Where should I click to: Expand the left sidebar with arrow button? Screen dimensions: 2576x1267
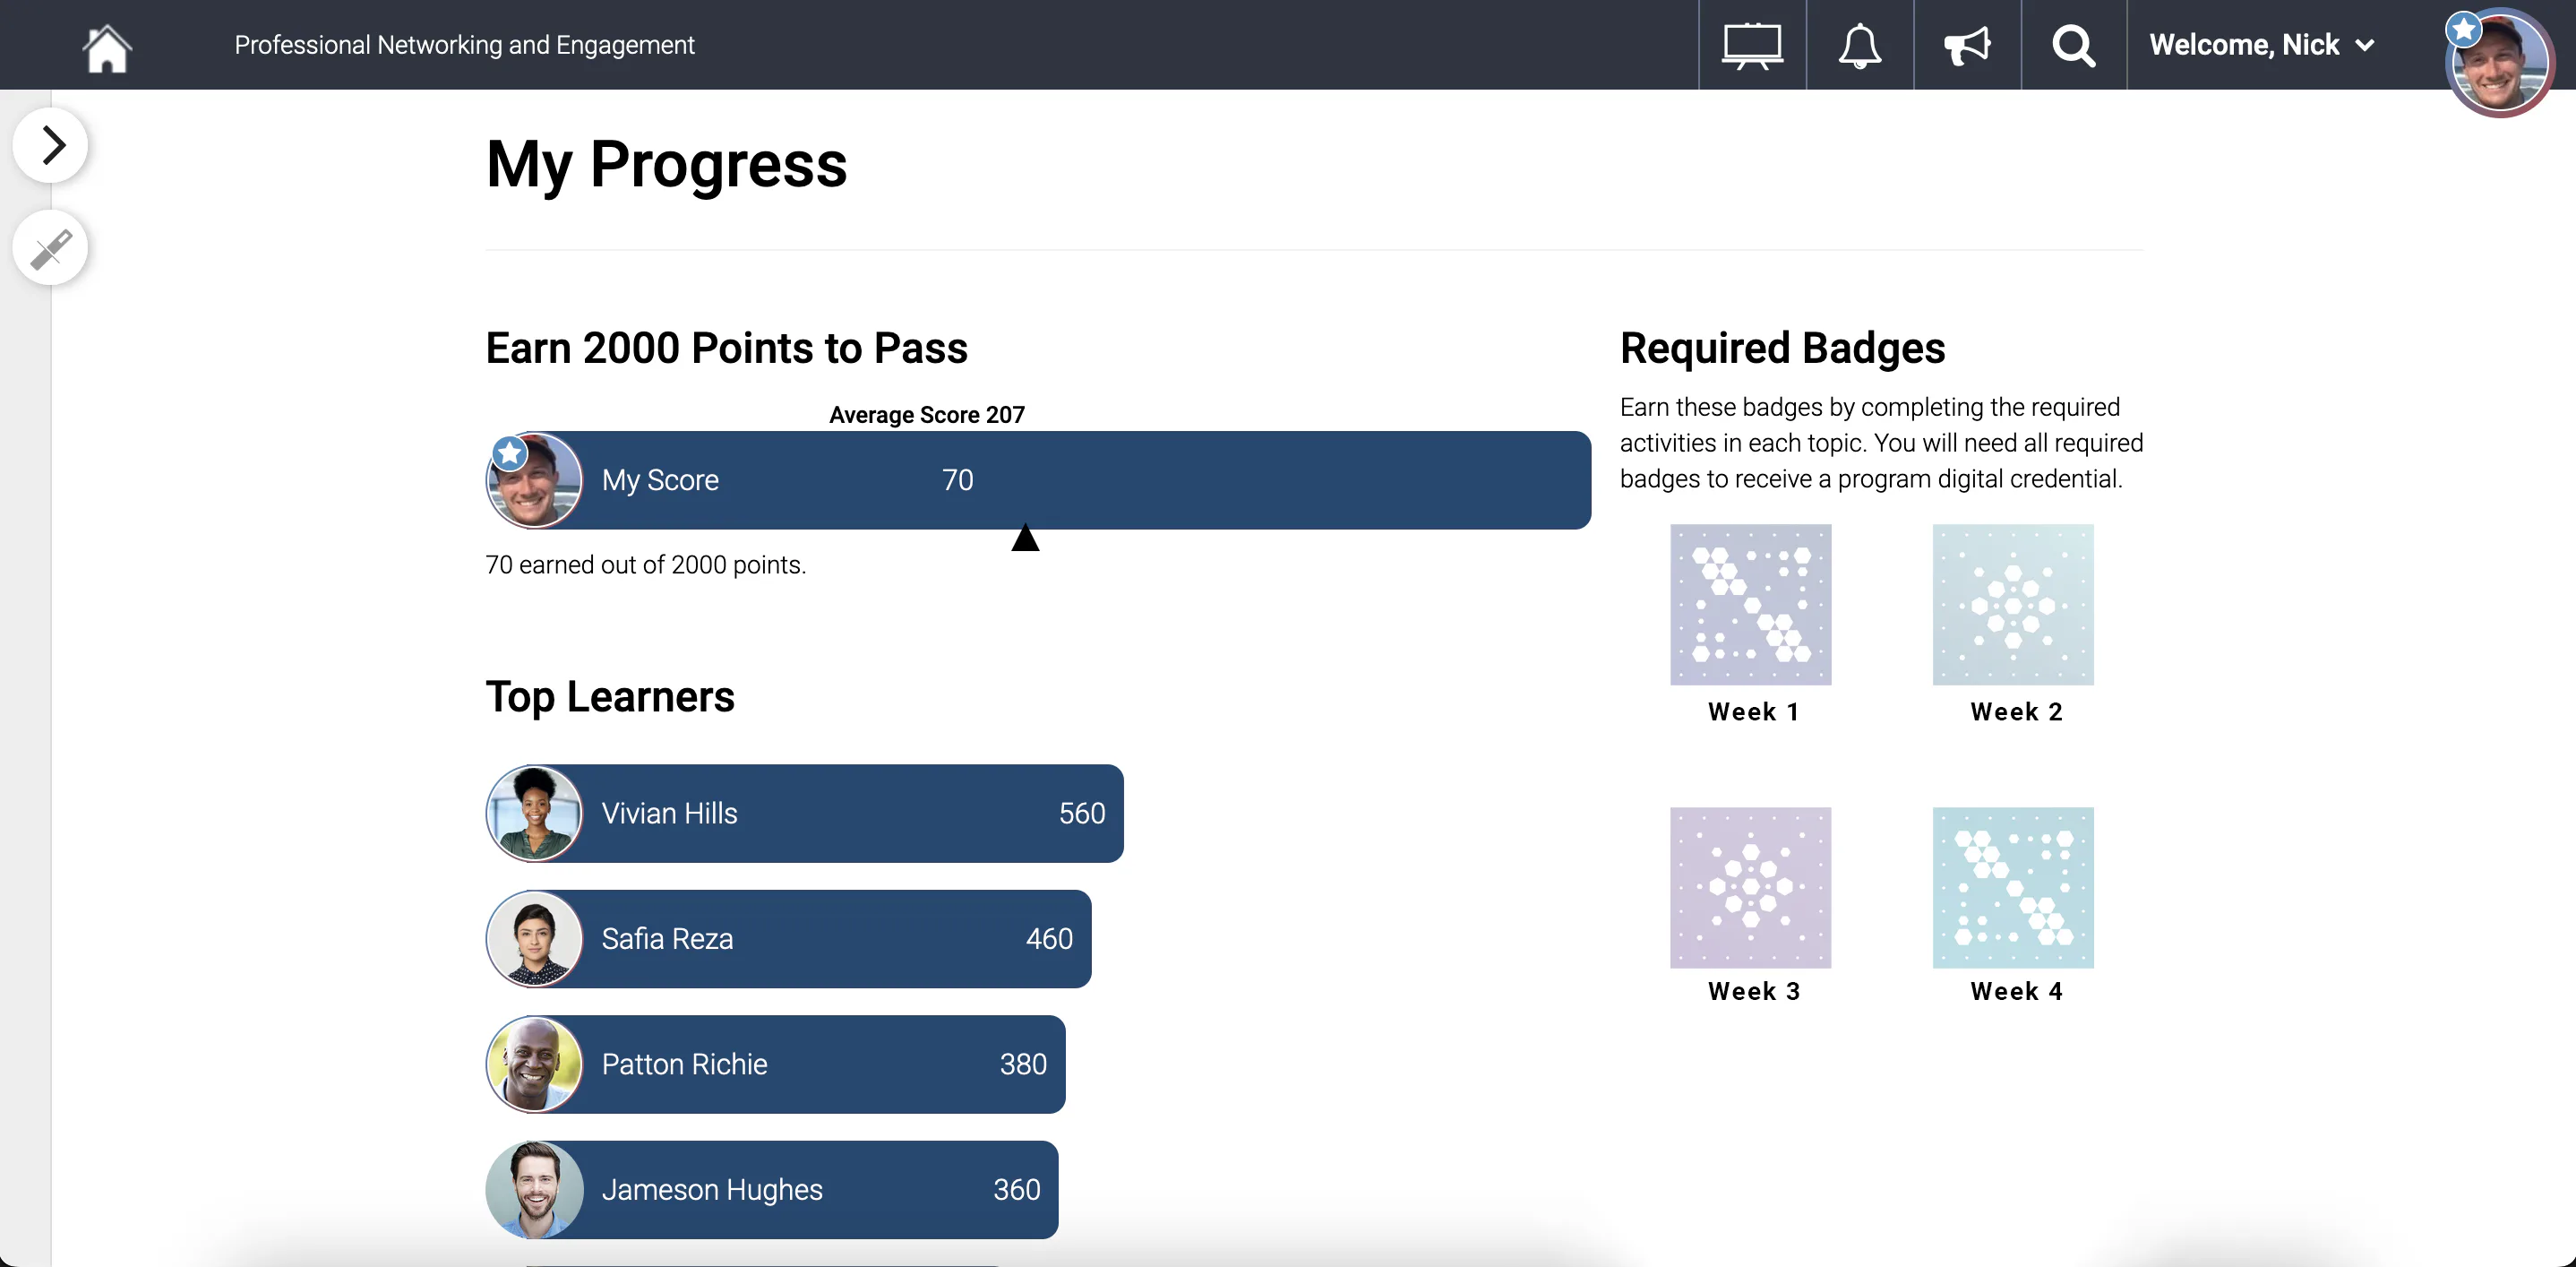(x=50, y=145)
